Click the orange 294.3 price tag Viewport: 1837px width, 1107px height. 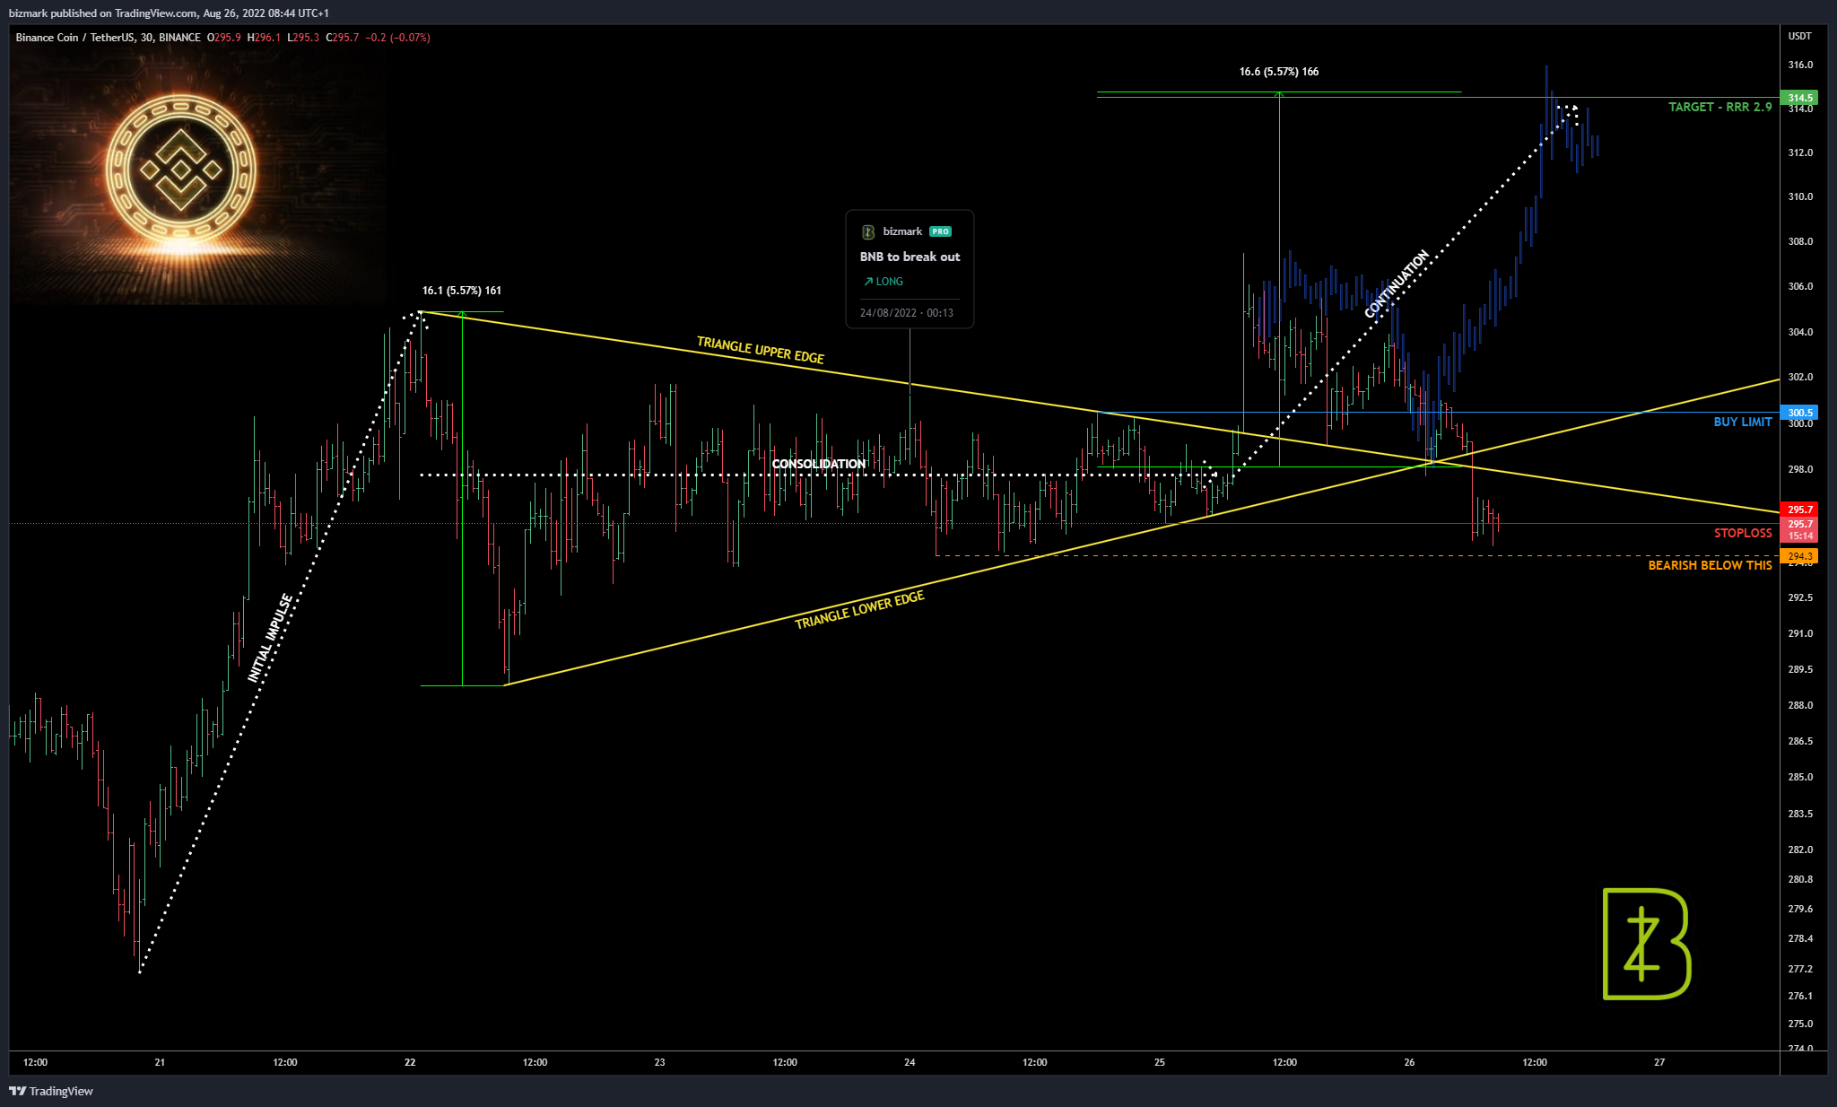1800,556
